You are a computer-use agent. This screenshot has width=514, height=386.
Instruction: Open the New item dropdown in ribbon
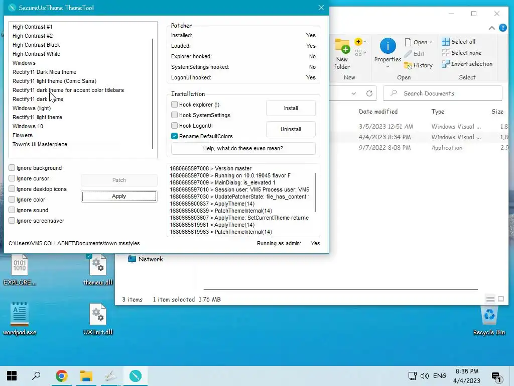360,42
